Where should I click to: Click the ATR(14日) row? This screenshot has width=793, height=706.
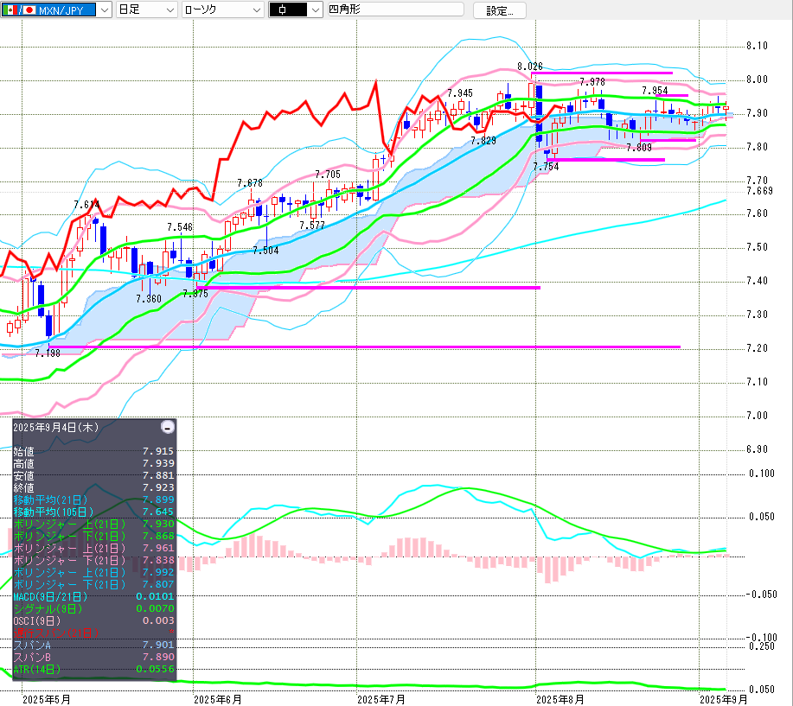coord(93,670)
